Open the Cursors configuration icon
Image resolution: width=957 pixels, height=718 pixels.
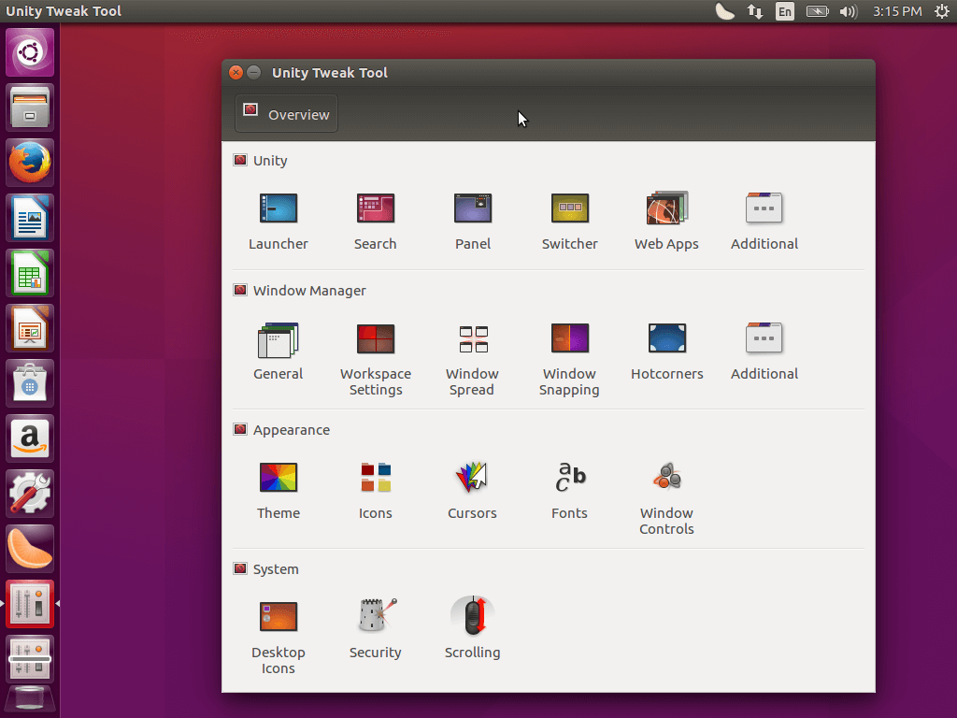point(472,477)
